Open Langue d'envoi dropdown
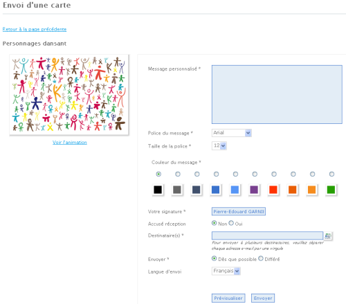 point(226,271)
